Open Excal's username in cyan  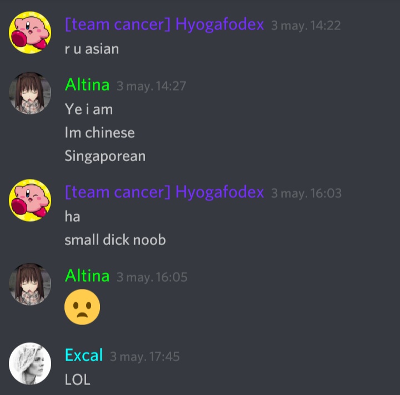click(x=84, y=355)
